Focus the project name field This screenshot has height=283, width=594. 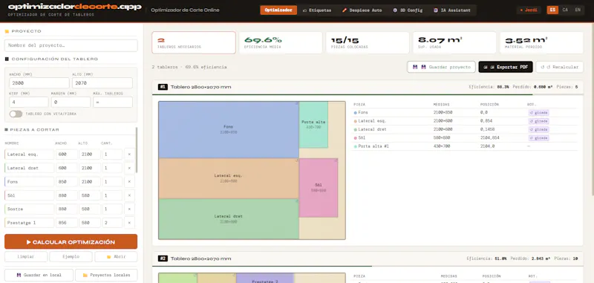click(71, 45)
